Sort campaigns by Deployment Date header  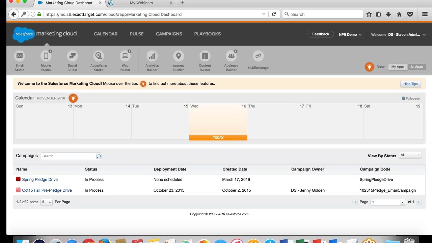[x=170, y=169]
